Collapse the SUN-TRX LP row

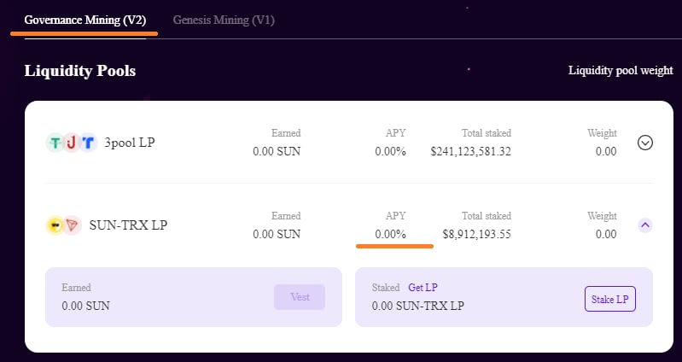645,225
